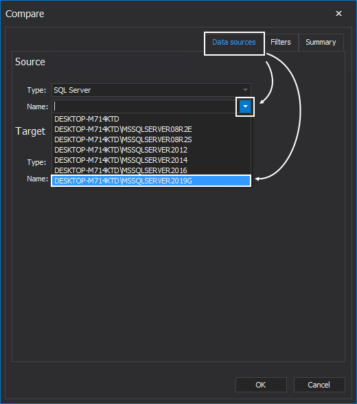Switch to the Data sources tab
357x404 pixels.
pyautogui.click(x=234, y=43)
